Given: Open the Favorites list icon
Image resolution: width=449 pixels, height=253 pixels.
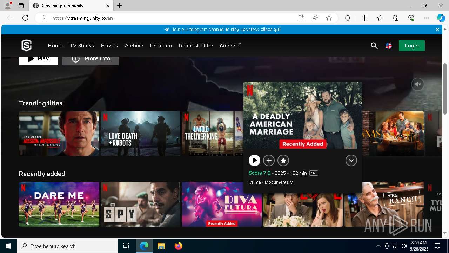Looking at the screenshot, I should click(380, 18).
